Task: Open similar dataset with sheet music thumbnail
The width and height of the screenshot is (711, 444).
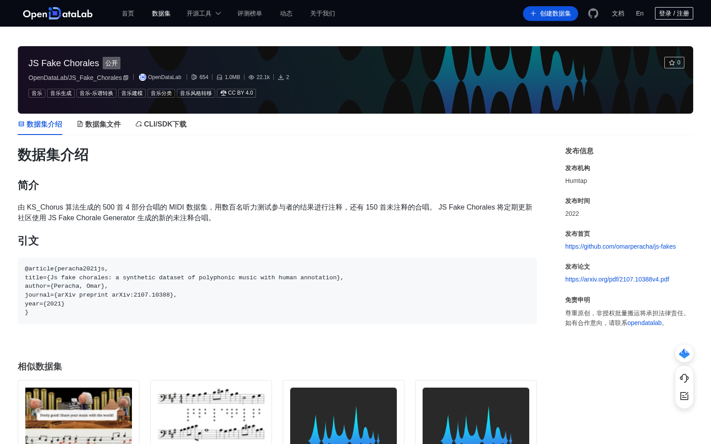Action: (x=211, y=416)
